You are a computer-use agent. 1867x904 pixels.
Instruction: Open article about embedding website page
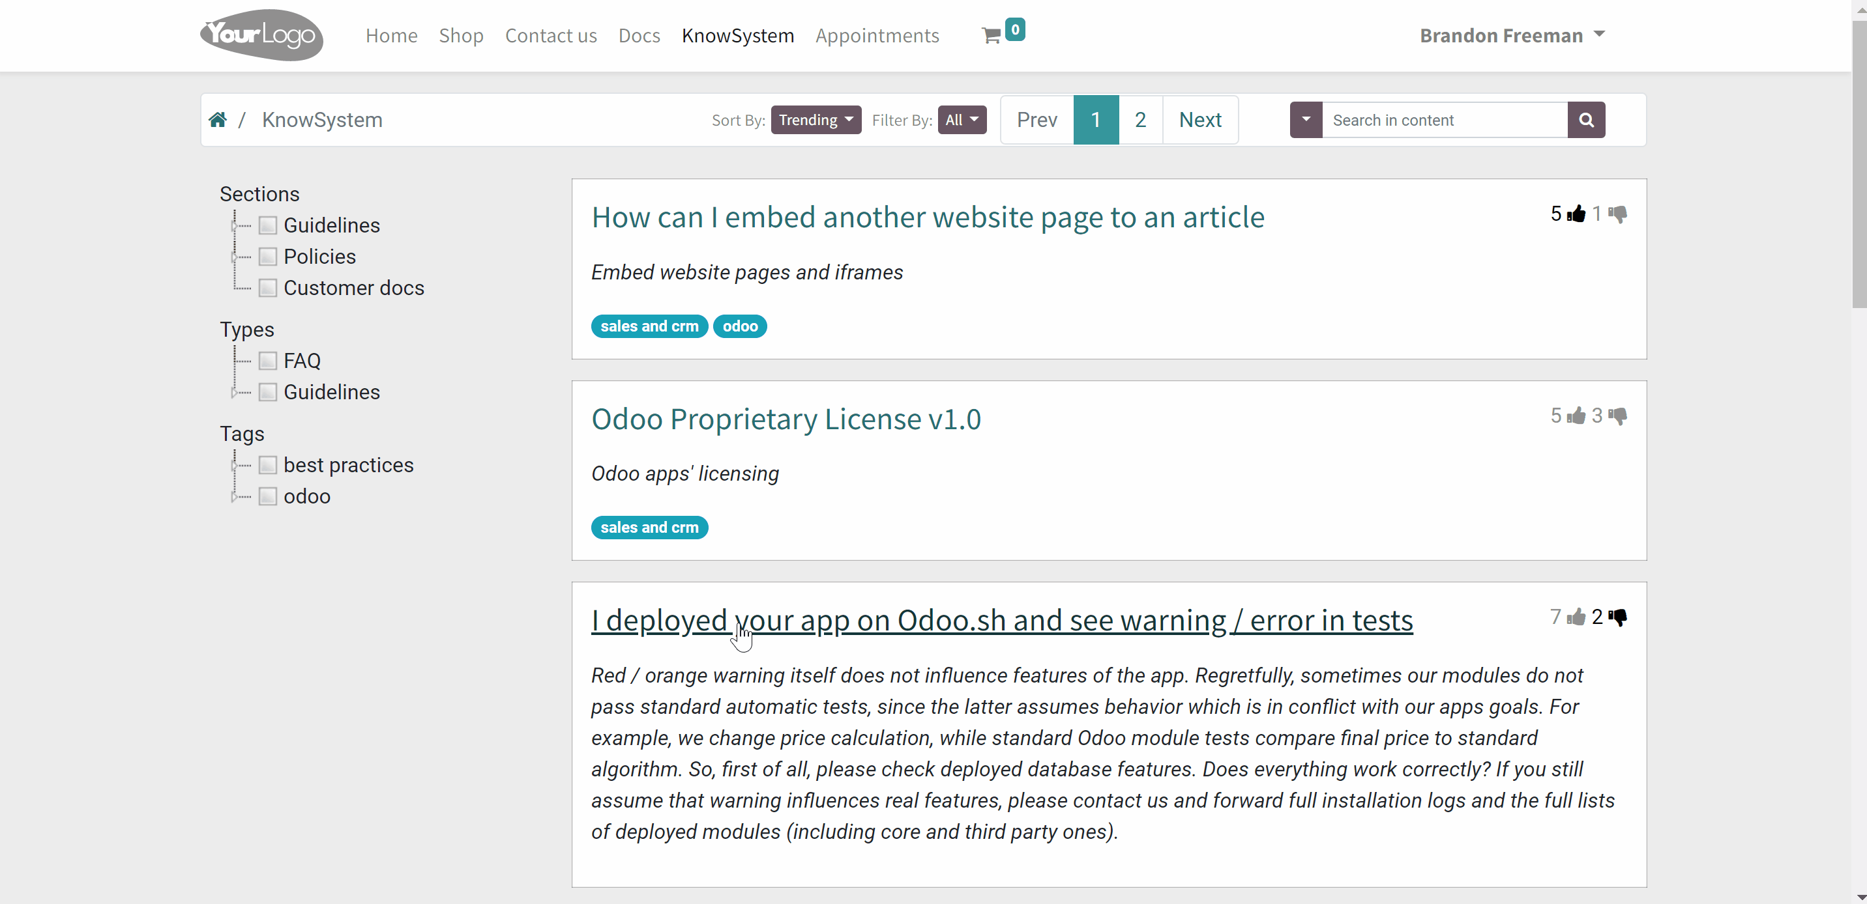point(928,218)
